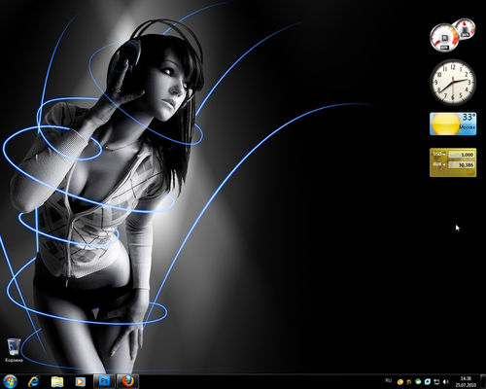Open the Windows Start menu orb
This screenshot has width=486, height=389.
10,381
